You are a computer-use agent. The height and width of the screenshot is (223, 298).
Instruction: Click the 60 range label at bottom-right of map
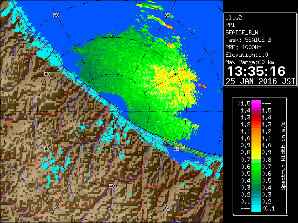[x=168, y=208]
